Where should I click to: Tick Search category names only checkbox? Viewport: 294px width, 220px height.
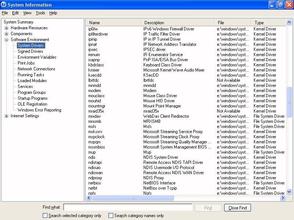[x=111, y=216]
